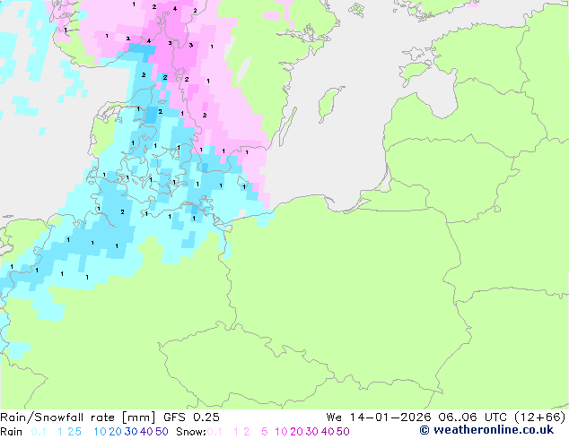Click the "Rain" legend label
This screenshot has width=569, height=439.
[x=12, y=432]
